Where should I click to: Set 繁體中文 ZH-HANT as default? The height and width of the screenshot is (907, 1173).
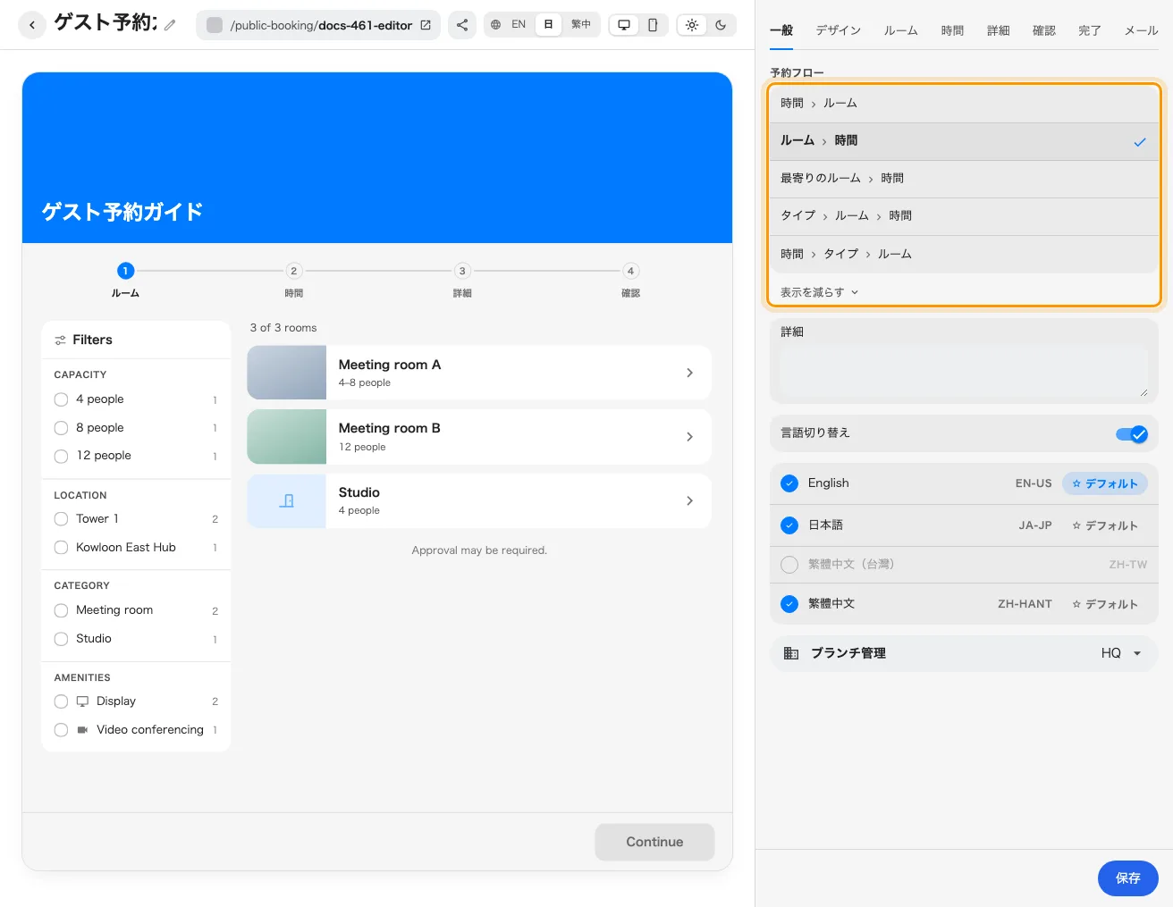1105,604
